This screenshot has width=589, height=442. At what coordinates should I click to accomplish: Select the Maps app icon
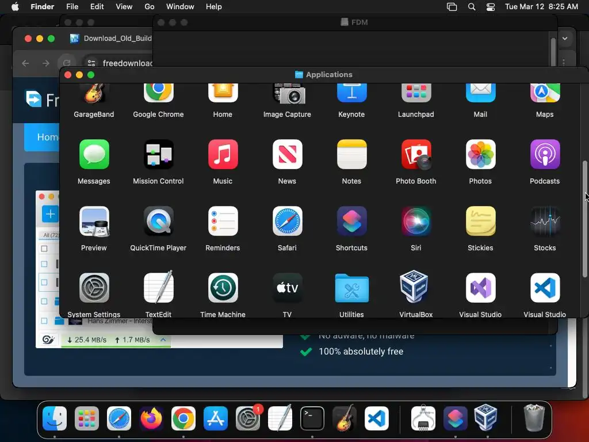click(x=545, y=93)
